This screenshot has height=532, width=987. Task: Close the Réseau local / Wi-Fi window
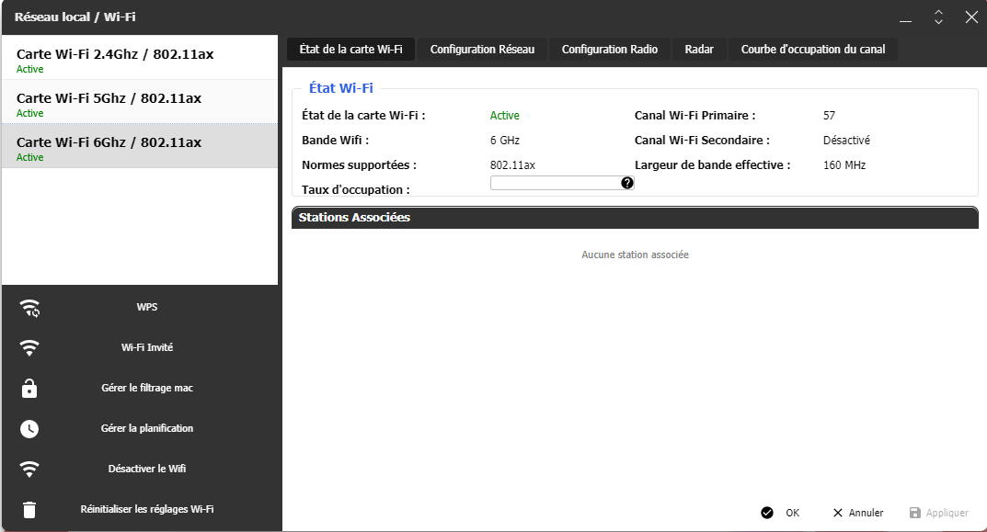coord(972,17)
